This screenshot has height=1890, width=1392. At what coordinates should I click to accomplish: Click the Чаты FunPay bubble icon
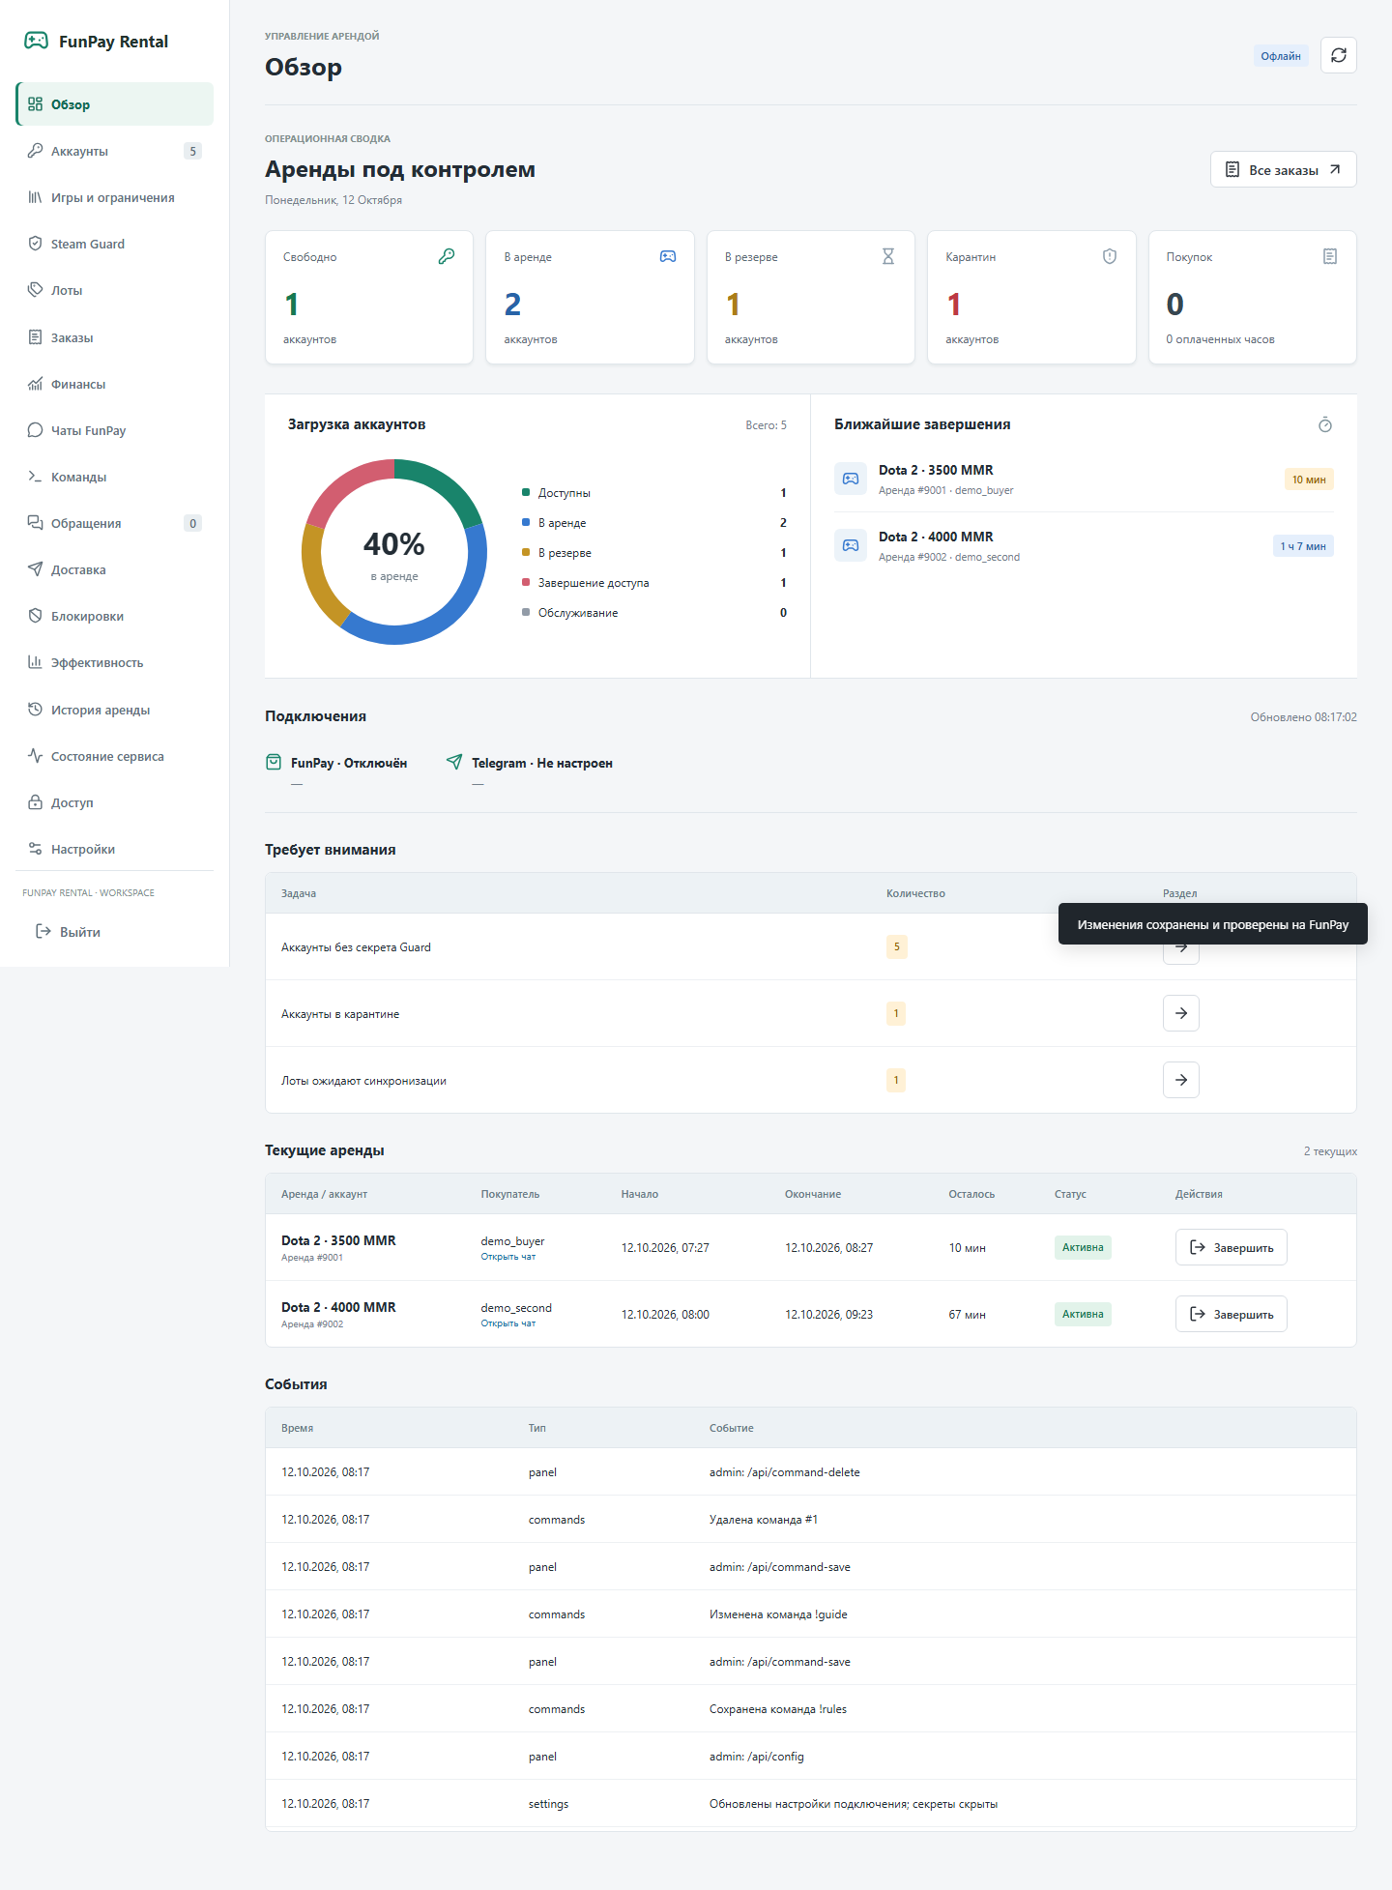click(x=35, y=430)
